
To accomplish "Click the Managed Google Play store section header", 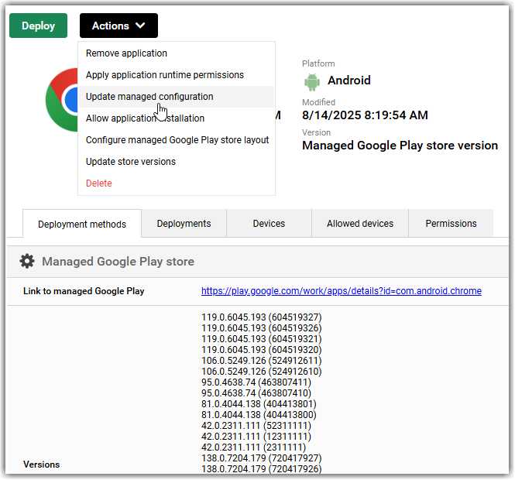I will coord(258,262).
